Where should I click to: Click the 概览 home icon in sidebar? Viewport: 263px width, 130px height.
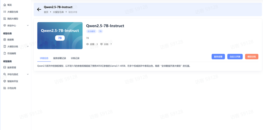point(5,5)
